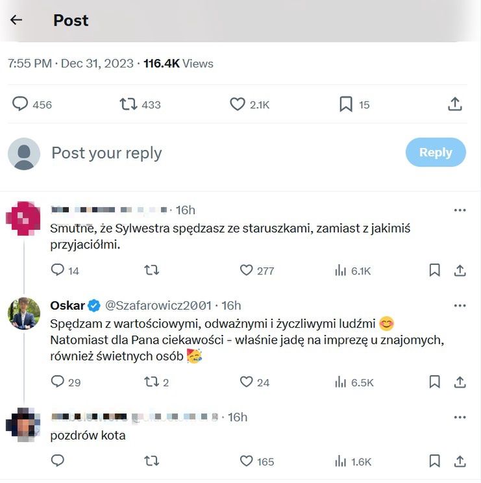This screenshot has width=481, height=483.
Task: Open more options on the 'Smutne' reply
Action: [460, 210]
